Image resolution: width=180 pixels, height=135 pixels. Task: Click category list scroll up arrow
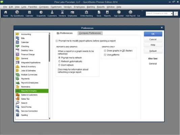tap(50, 33)
